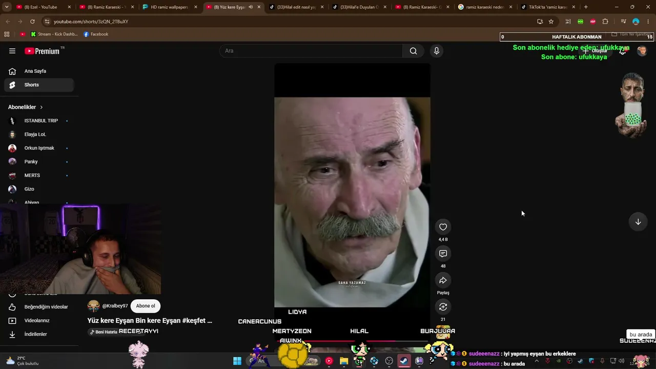Open the comments on this Short

click(x=443, y=254)
